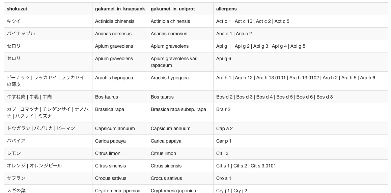Select the トウガラシ | パプリカ | ピーマン cell
Viewport: 391px width, 193px height.
[41, 128]
